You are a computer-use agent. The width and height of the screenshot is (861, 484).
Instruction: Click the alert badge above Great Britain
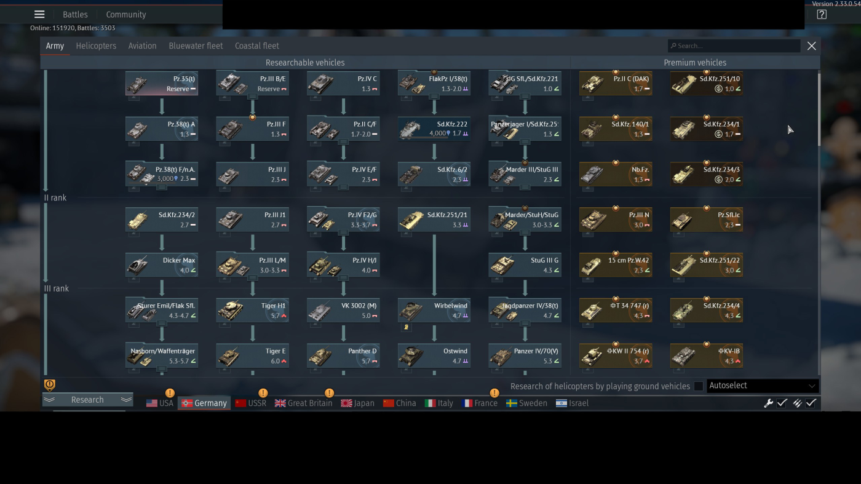329,393
